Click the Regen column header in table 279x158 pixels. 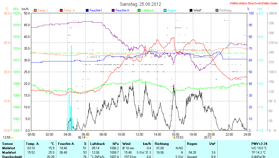(x=192, y=144)
